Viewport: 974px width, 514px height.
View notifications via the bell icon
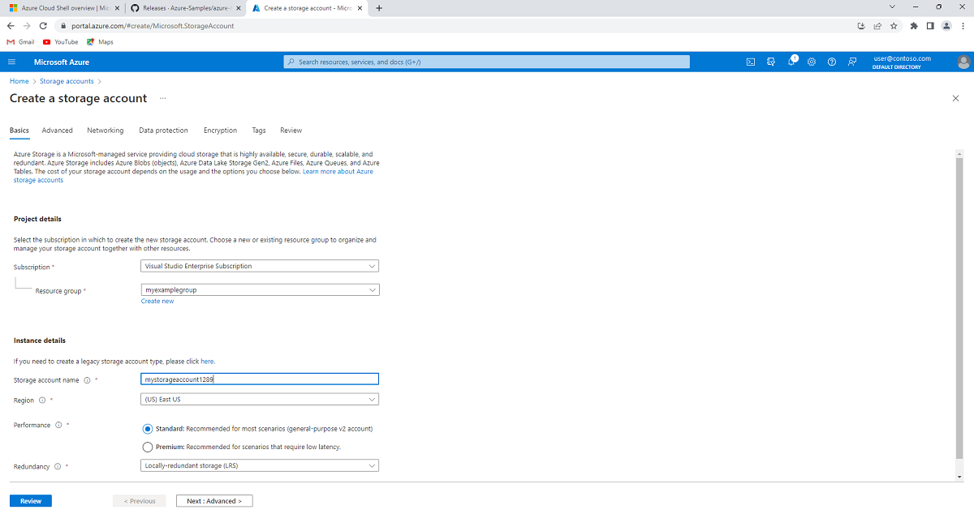tap(792, 62)
